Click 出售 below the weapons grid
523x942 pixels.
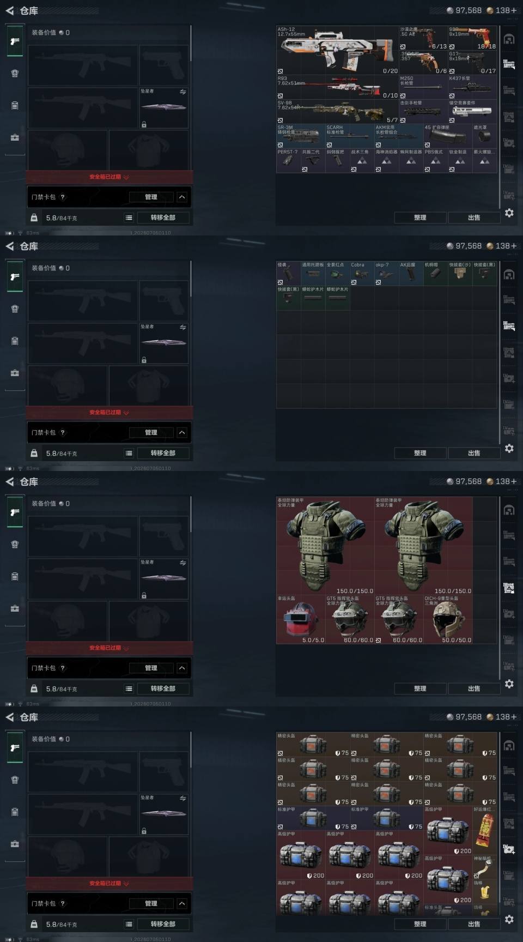pos(474,218)
